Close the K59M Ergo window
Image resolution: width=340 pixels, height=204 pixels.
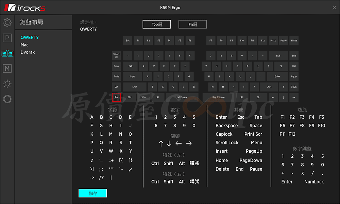(x=334, y=7)
